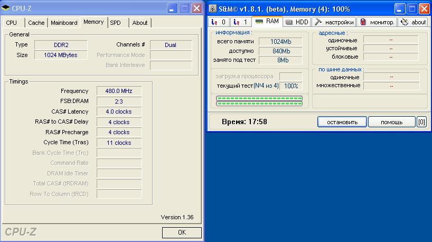Open the Cache tab in CPU-Z
The image size is (432, 242).
pos(36,23)
